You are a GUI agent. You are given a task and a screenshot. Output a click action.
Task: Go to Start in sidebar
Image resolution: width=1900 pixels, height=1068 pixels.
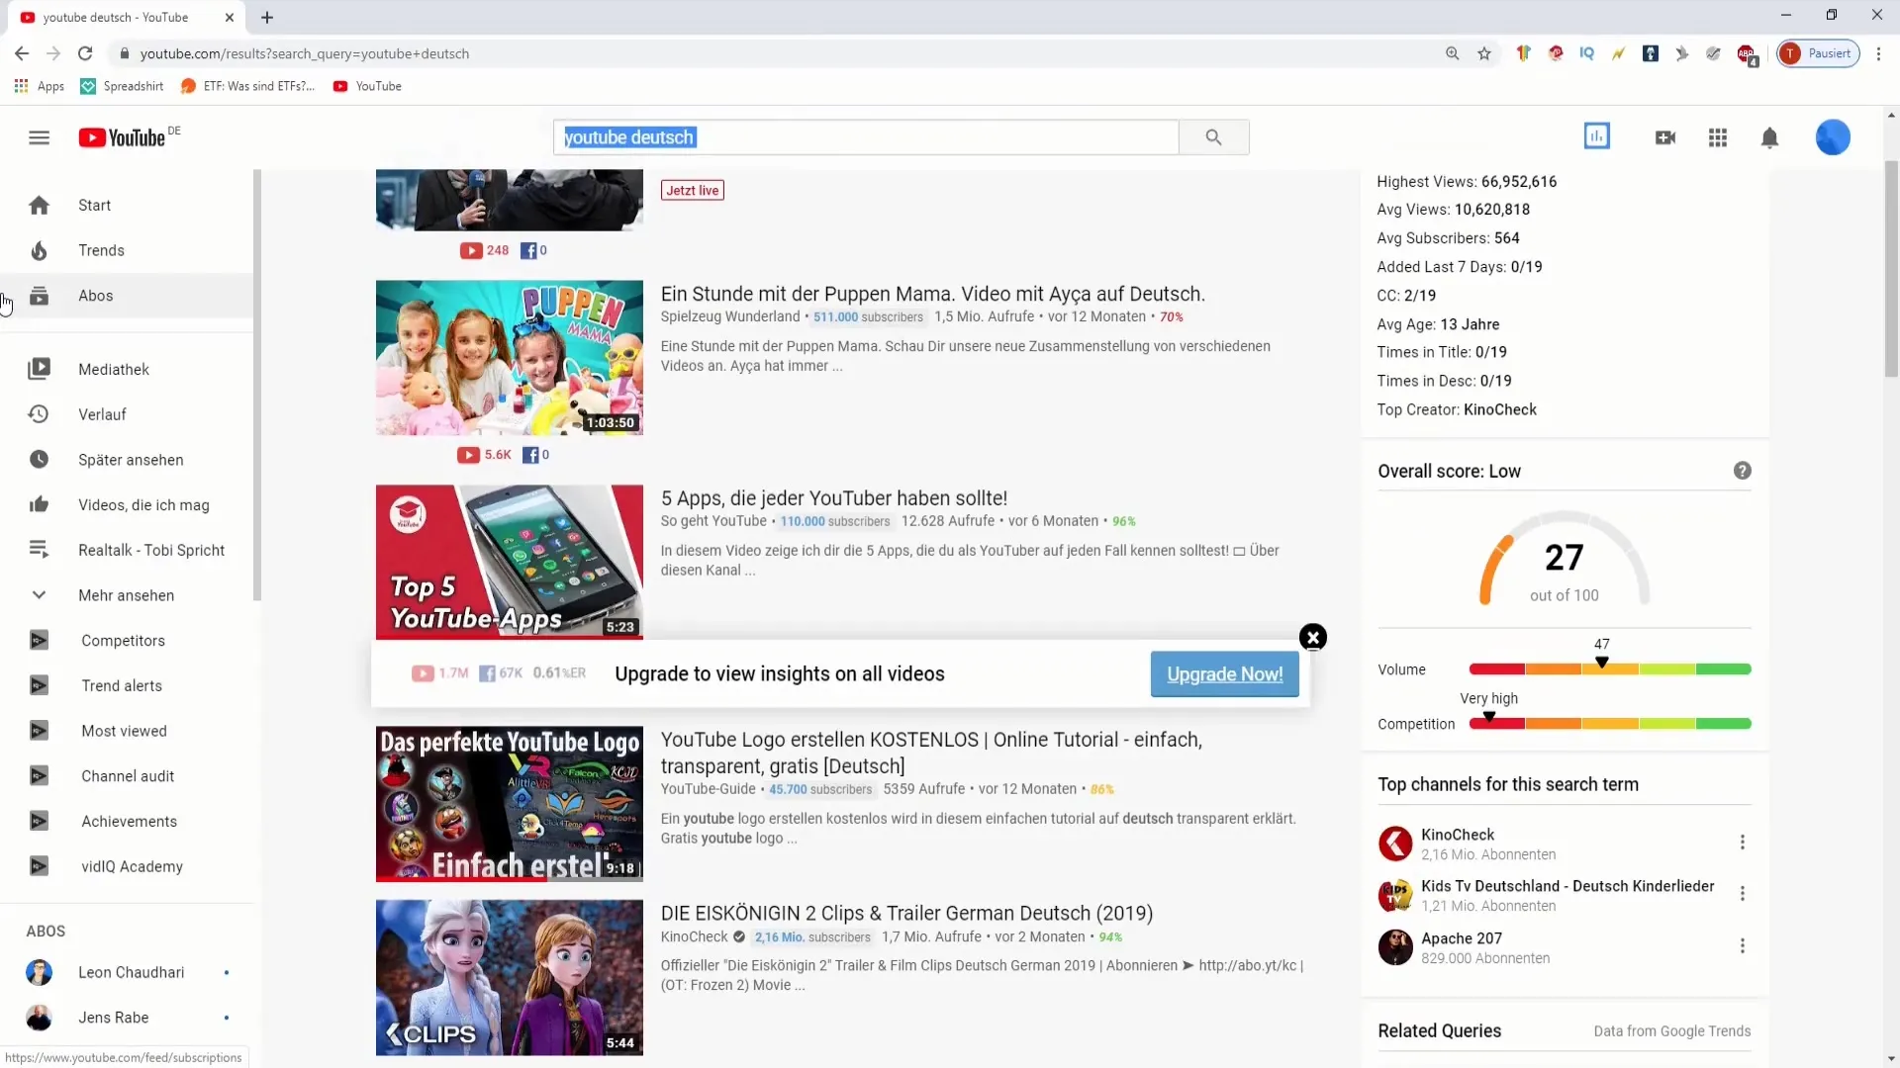click(127, 205)
